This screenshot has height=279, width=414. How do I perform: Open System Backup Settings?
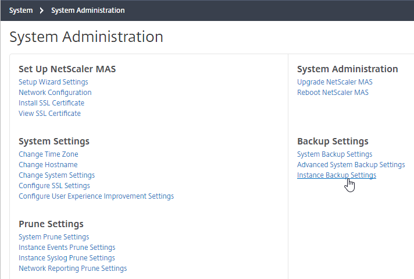(334, 154)
